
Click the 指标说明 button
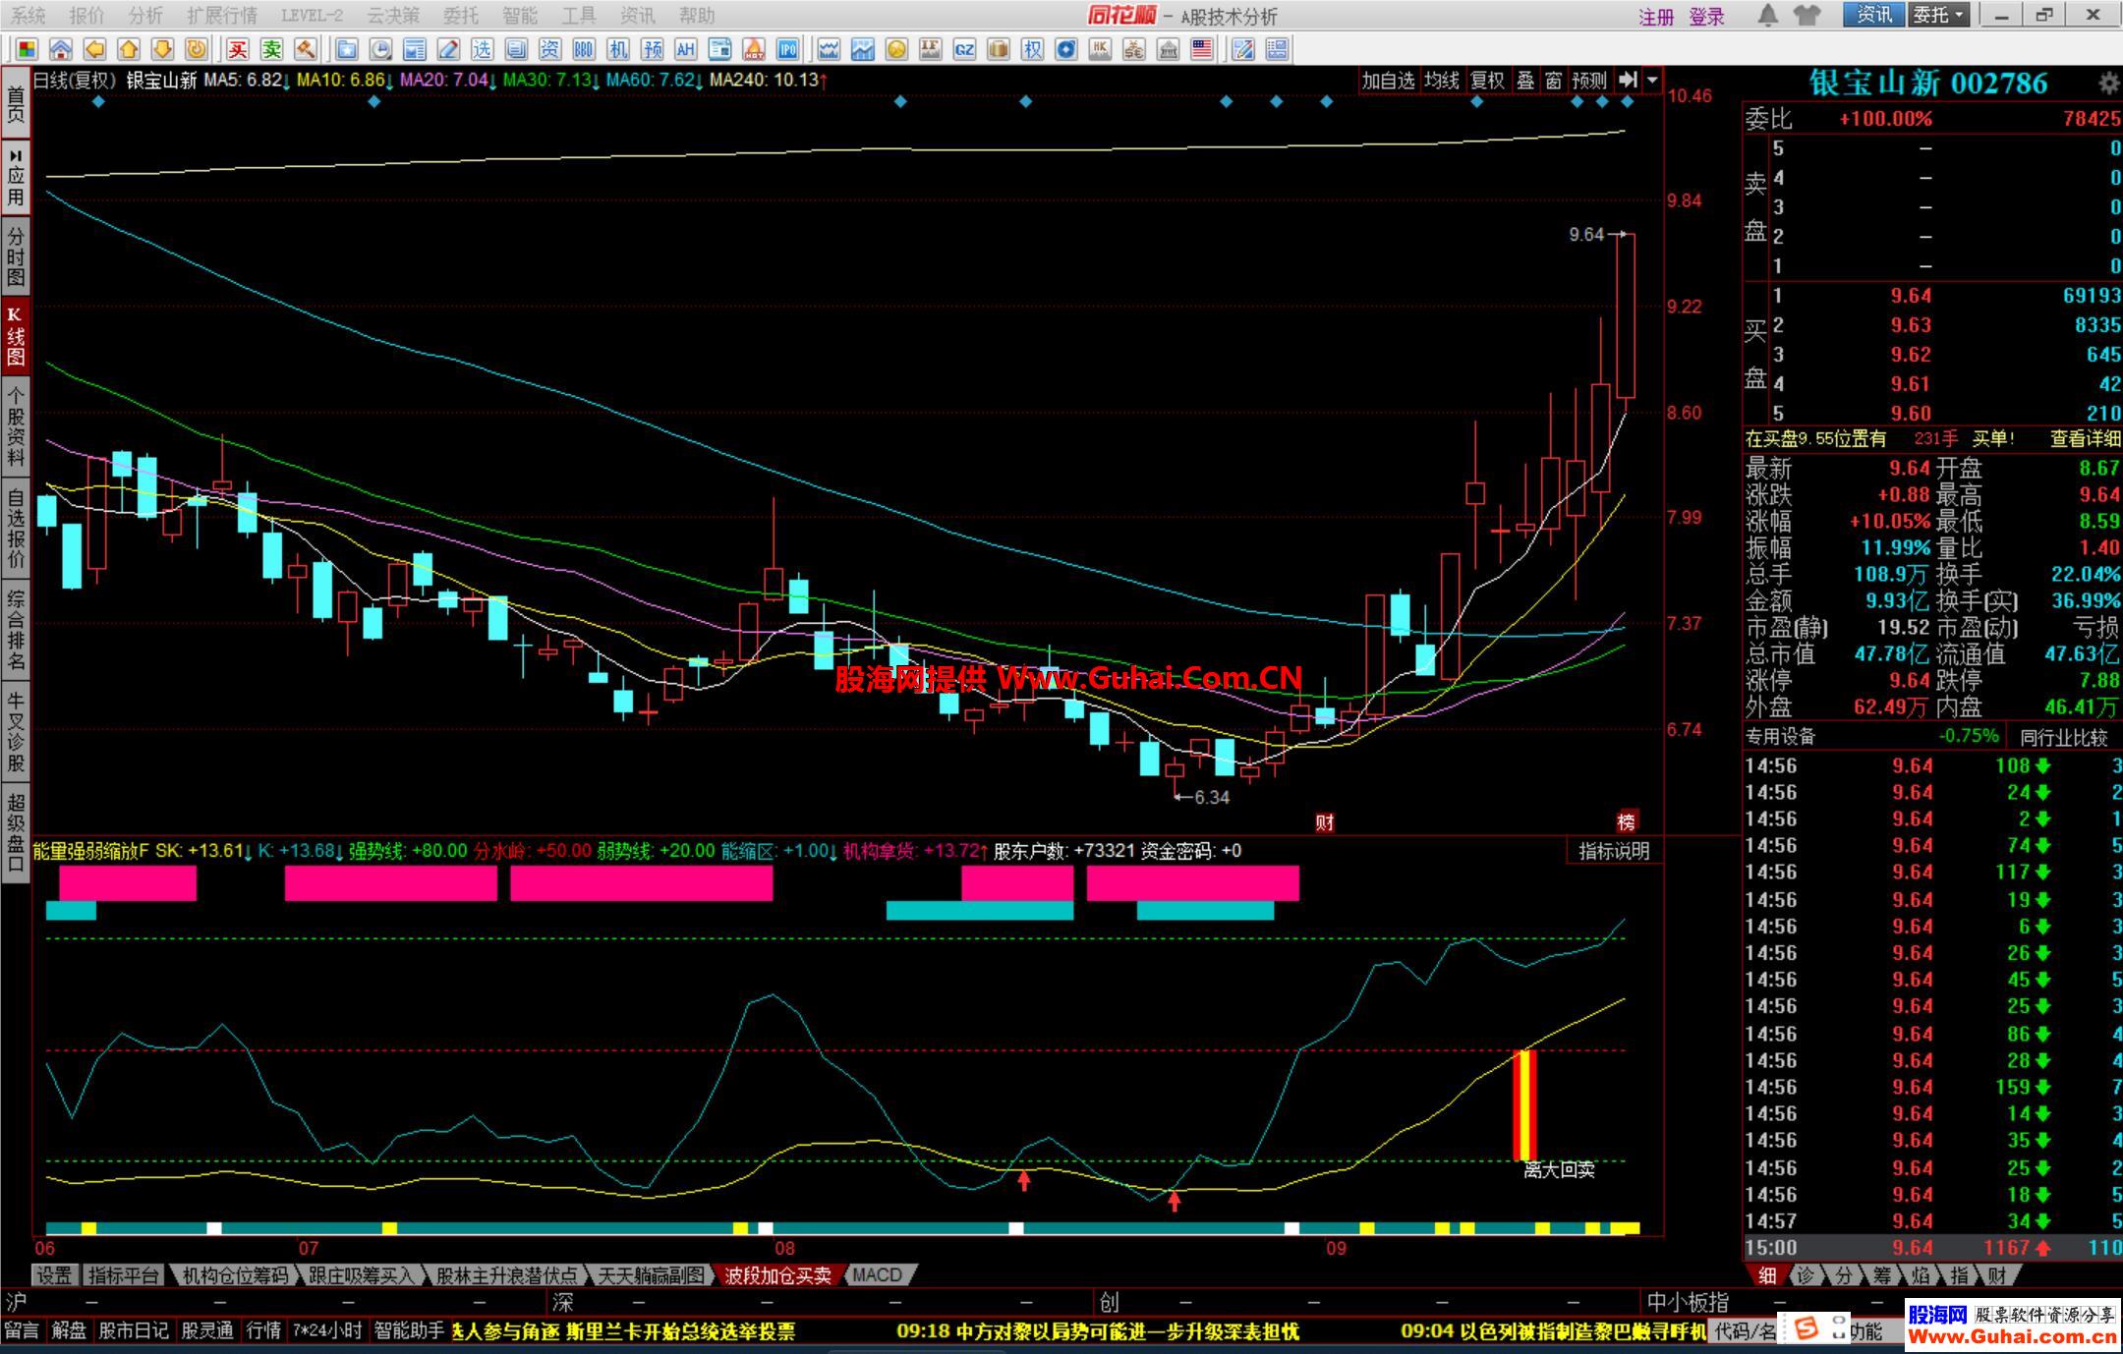click(1614, 851)
